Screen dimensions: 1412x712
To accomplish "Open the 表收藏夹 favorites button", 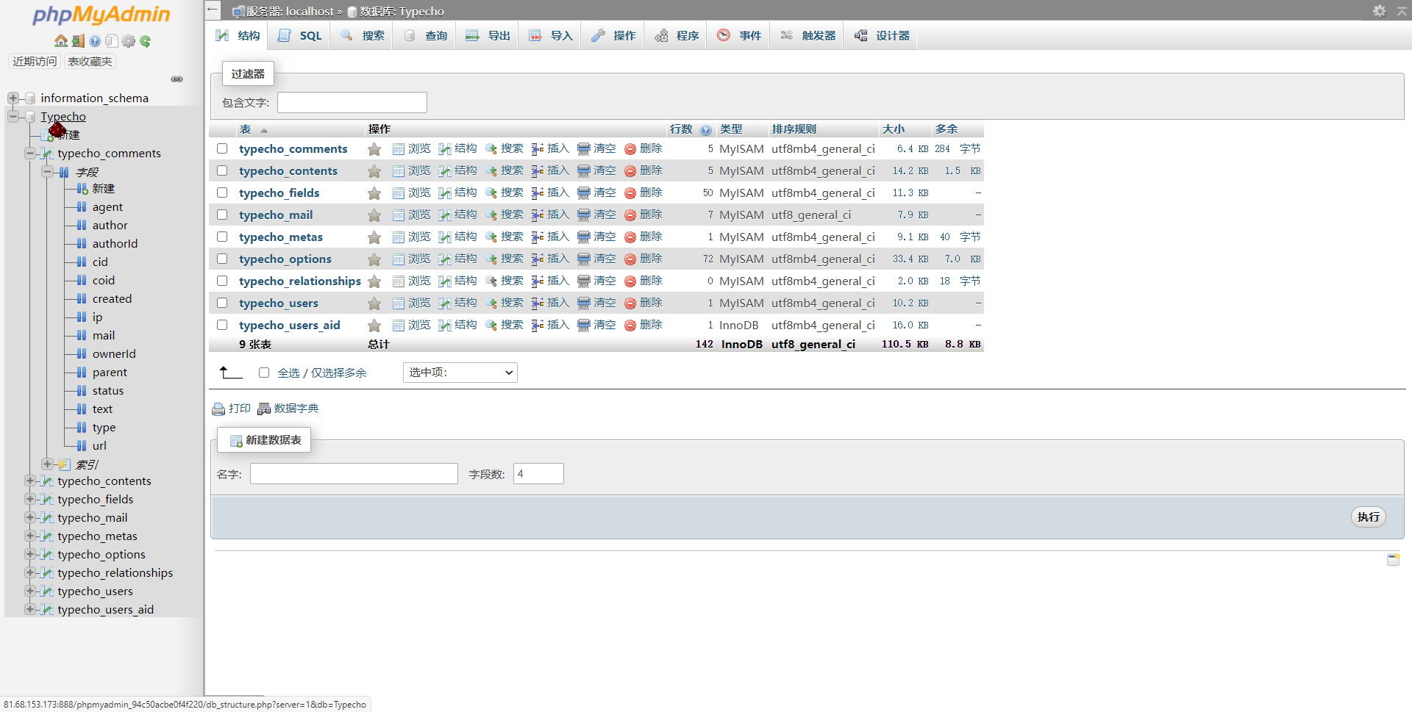I will tap(90, 61).
